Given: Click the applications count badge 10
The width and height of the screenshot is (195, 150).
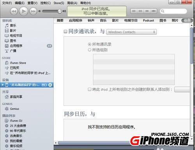Looking at the screenshot, I should pyautogui.click(x=50, y=46).
